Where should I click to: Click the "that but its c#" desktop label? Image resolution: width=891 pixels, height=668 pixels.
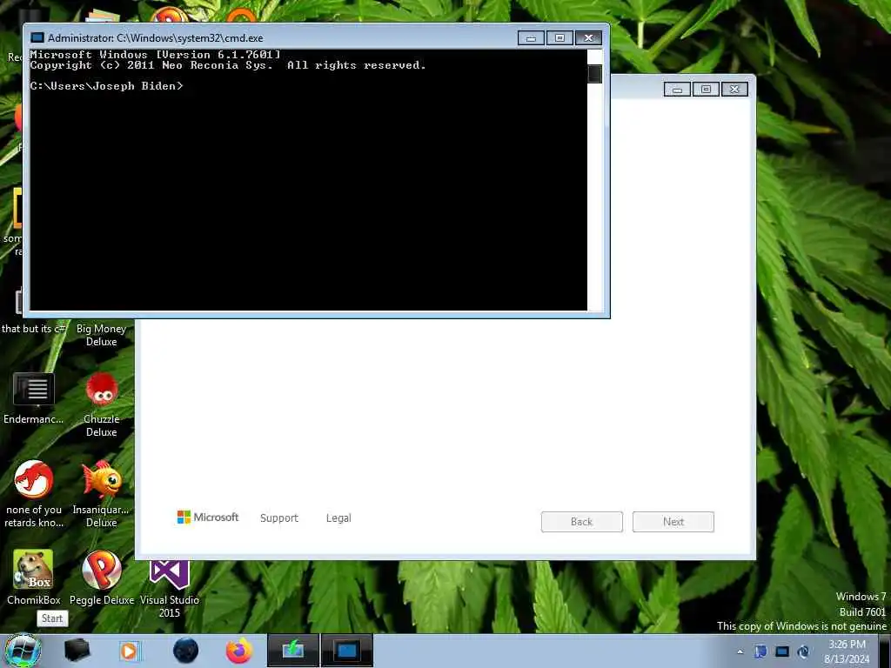[34, 328]
